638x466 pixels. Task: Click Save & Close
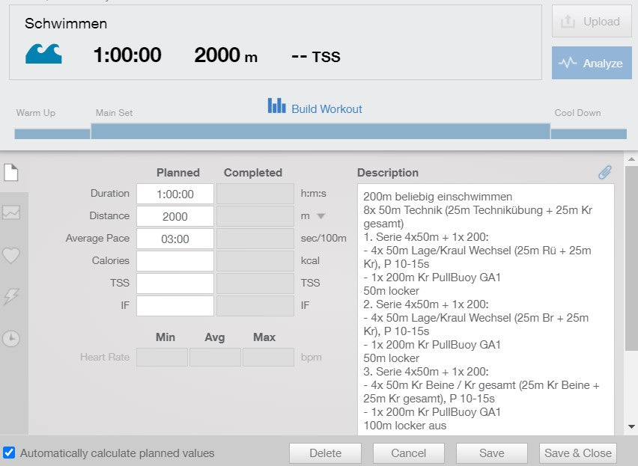coord(577,453)
